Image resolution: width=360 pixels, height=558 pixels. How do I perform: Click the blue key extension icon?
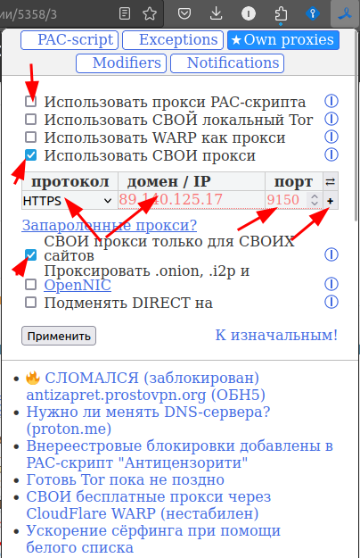tap(313, 14)
